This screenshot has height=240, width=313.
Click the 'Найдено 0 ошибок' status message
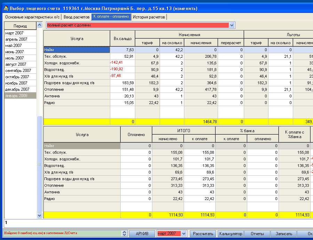pyautogui.click(x=41, y=233)
